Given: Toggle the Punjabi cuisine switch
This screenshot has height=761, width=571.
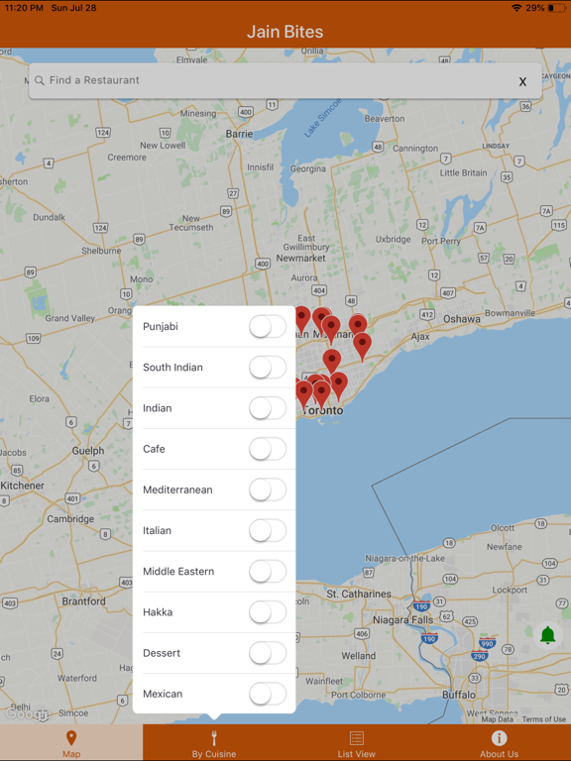Looking at the screenshot, I should pos(268,327).
